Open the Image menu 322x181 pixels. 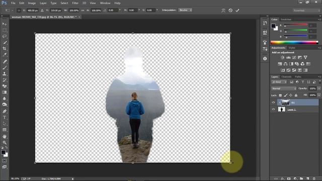(x=32, y=3)
